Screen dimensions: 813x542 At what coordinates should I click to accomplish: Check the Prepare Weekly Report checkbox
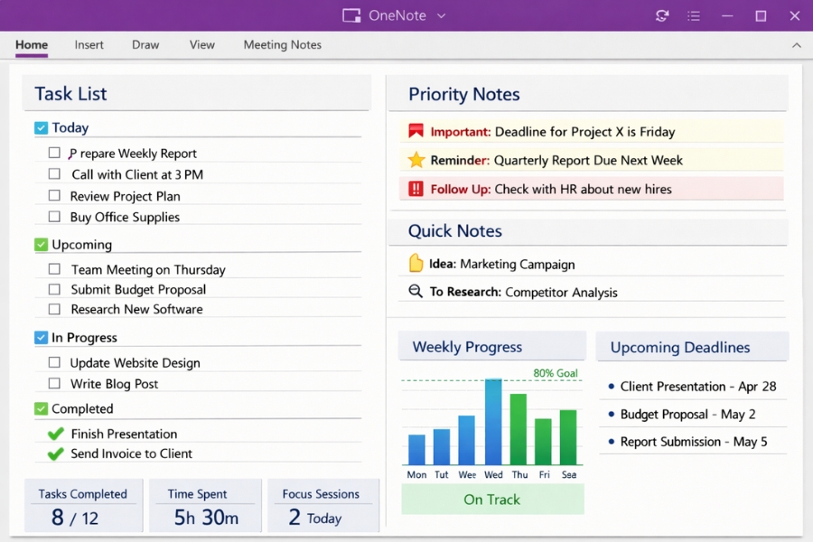(x=54, y=153)
